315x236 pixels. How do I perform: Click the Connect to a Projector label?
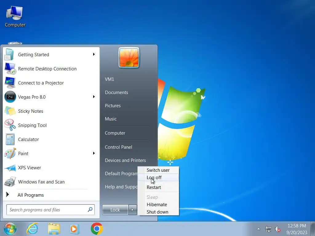pyautogui.click(x=41, y=83)
